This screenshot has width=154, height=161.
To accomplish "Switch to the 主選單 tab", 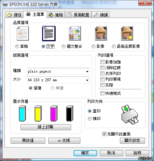I will 35,14.
